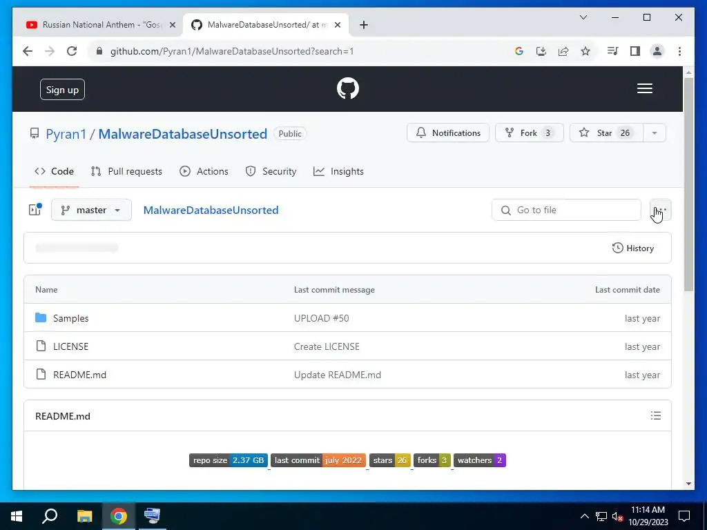Click the page vertical scrollbar thumb
Screen dimensions: 707x530
tap(688, 184)
